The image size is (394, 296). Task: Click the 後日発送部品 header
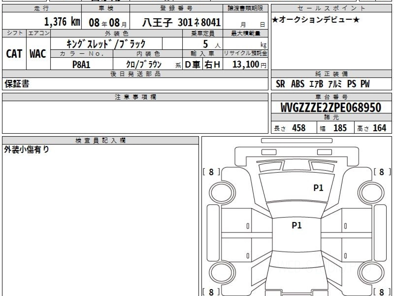(135, 74)
